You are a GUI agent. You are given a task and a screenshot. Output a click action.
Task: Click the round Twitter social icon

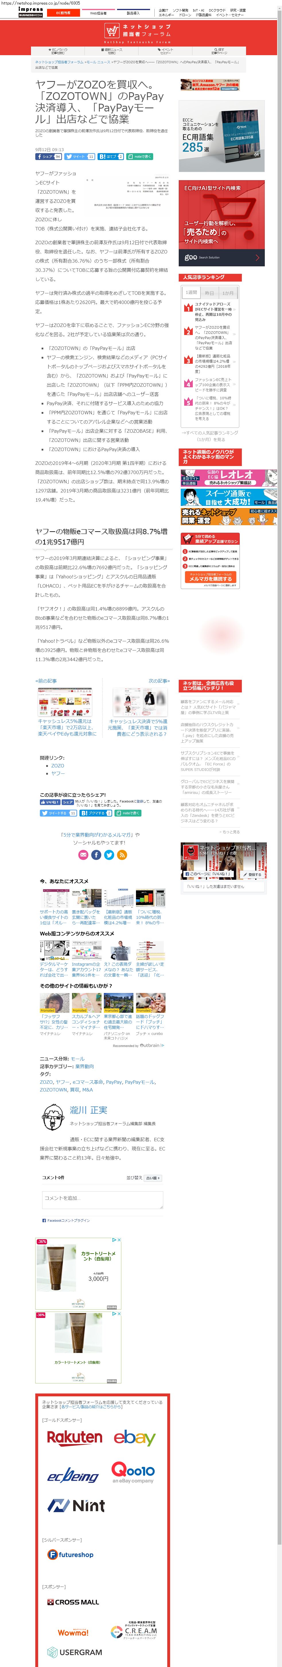coord(109,855)
